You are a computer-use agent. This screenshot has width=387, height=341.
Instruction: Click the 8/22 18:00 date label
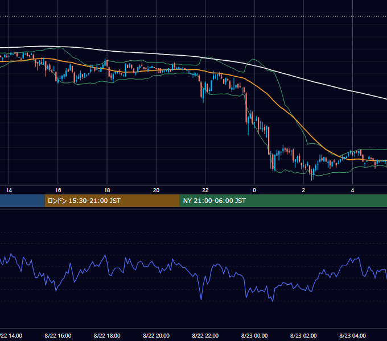point(107,335)
